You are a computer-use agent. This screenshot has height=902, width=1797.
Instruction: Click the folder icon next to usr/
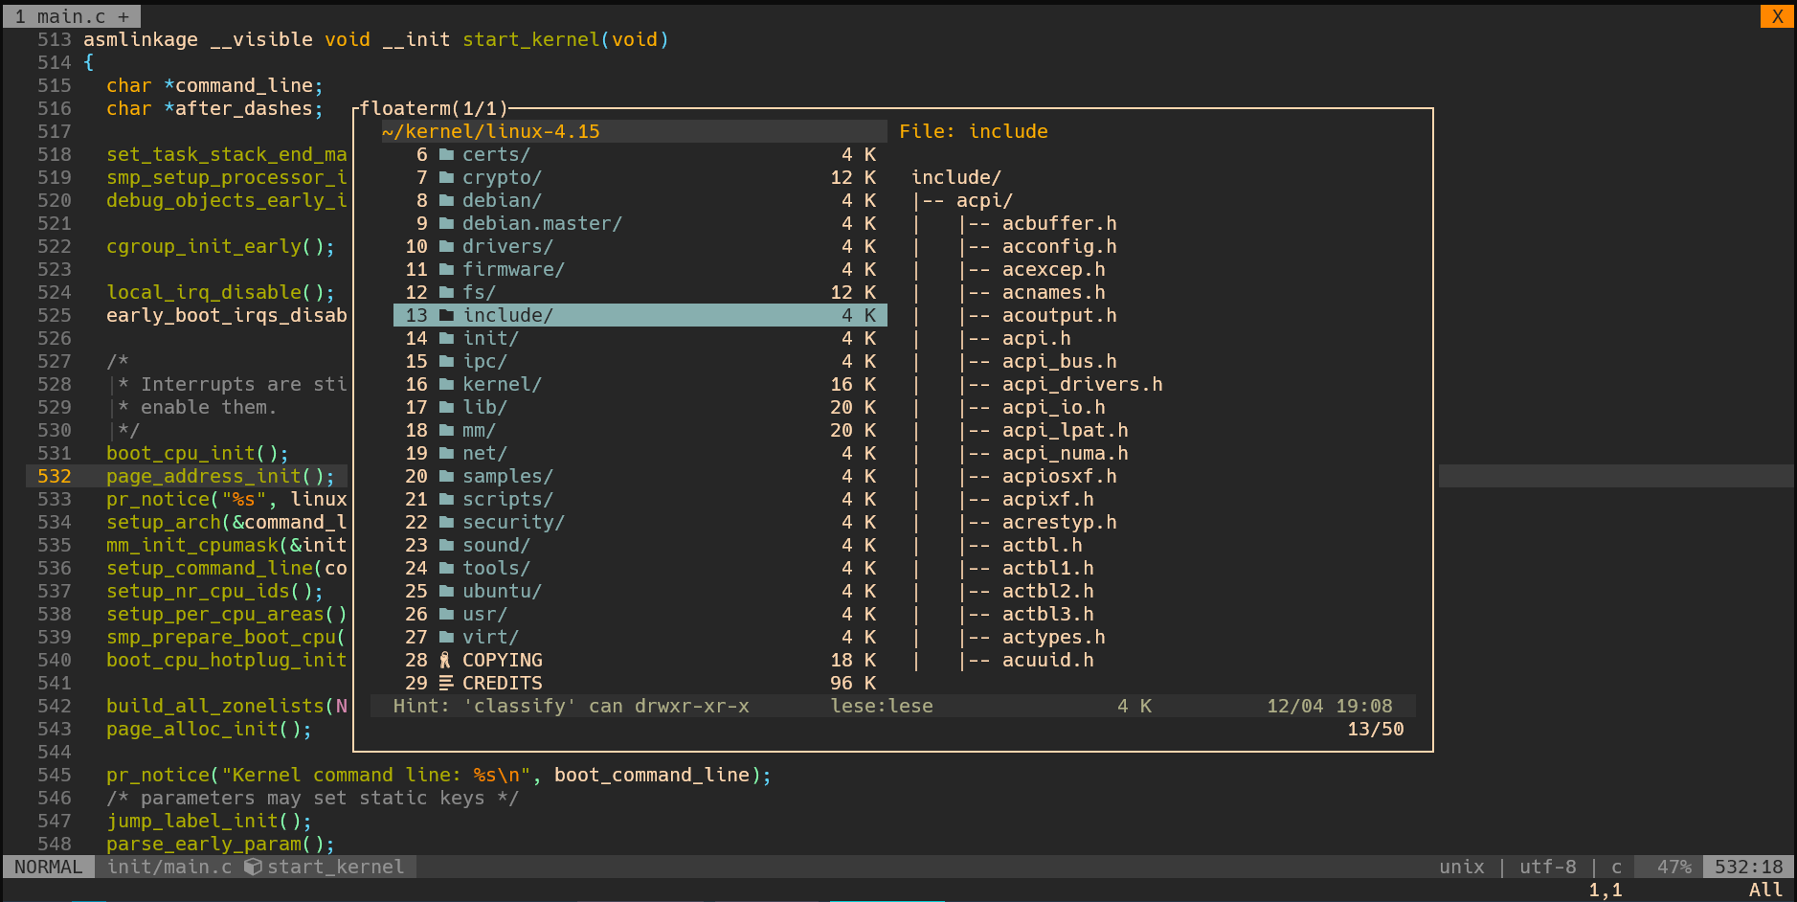(446, 614)
